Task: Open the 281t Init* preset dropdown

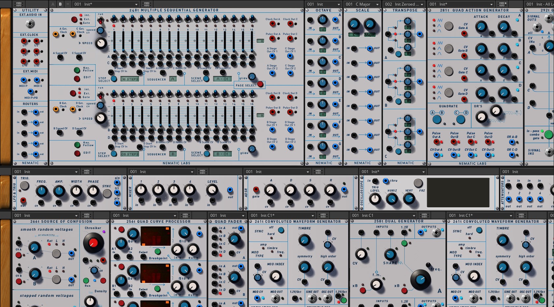Action: tap(461, 4)
